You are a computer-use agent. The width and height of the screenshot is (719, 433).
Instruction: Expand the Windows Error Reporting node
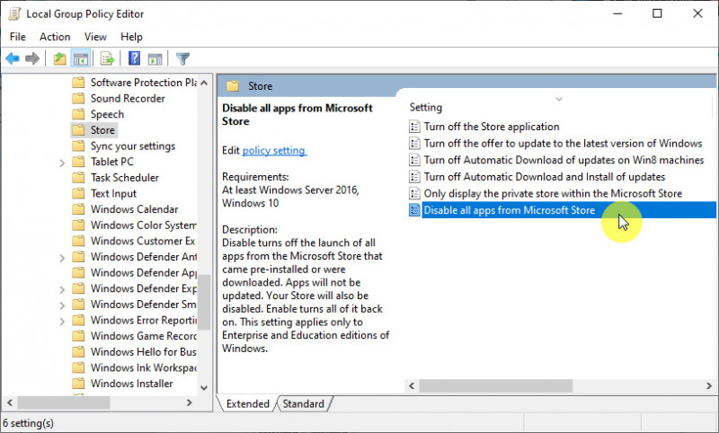(62, 321)
